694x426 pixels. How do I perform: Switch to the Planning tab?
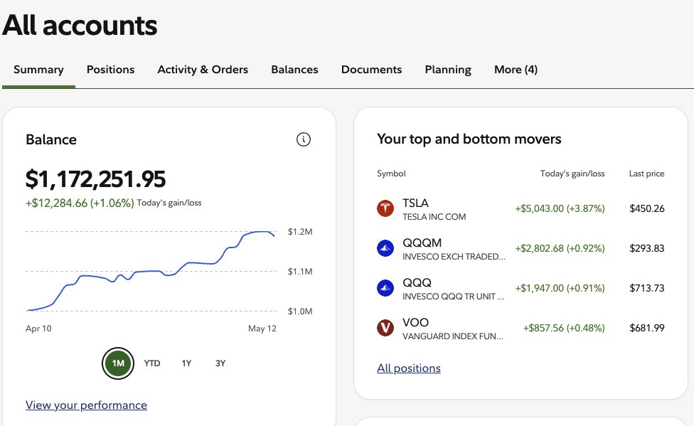coord(448,70)
